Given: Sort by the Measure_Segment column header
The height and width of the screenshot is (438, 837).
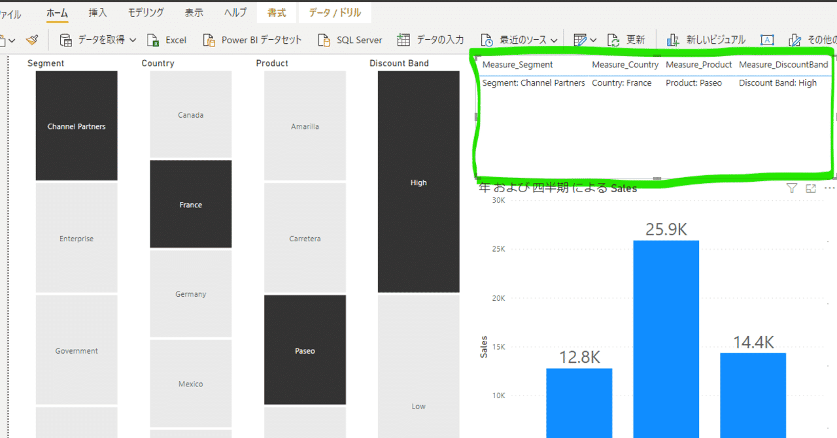Looking at the screenshot, I should [x=517, y=65].
